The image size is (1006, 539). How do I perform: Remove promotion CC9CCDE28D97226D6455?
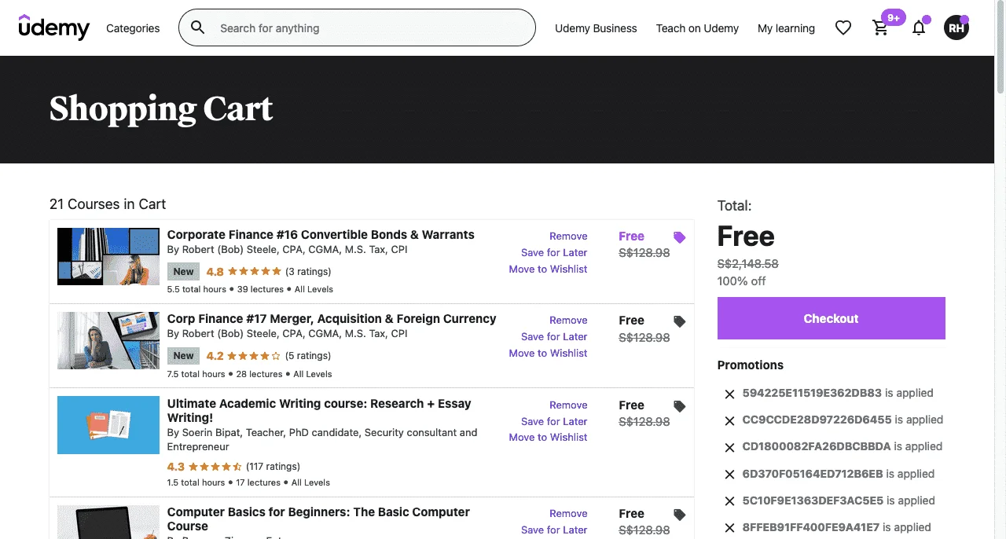pyautogui.click(x=729, y=420)
